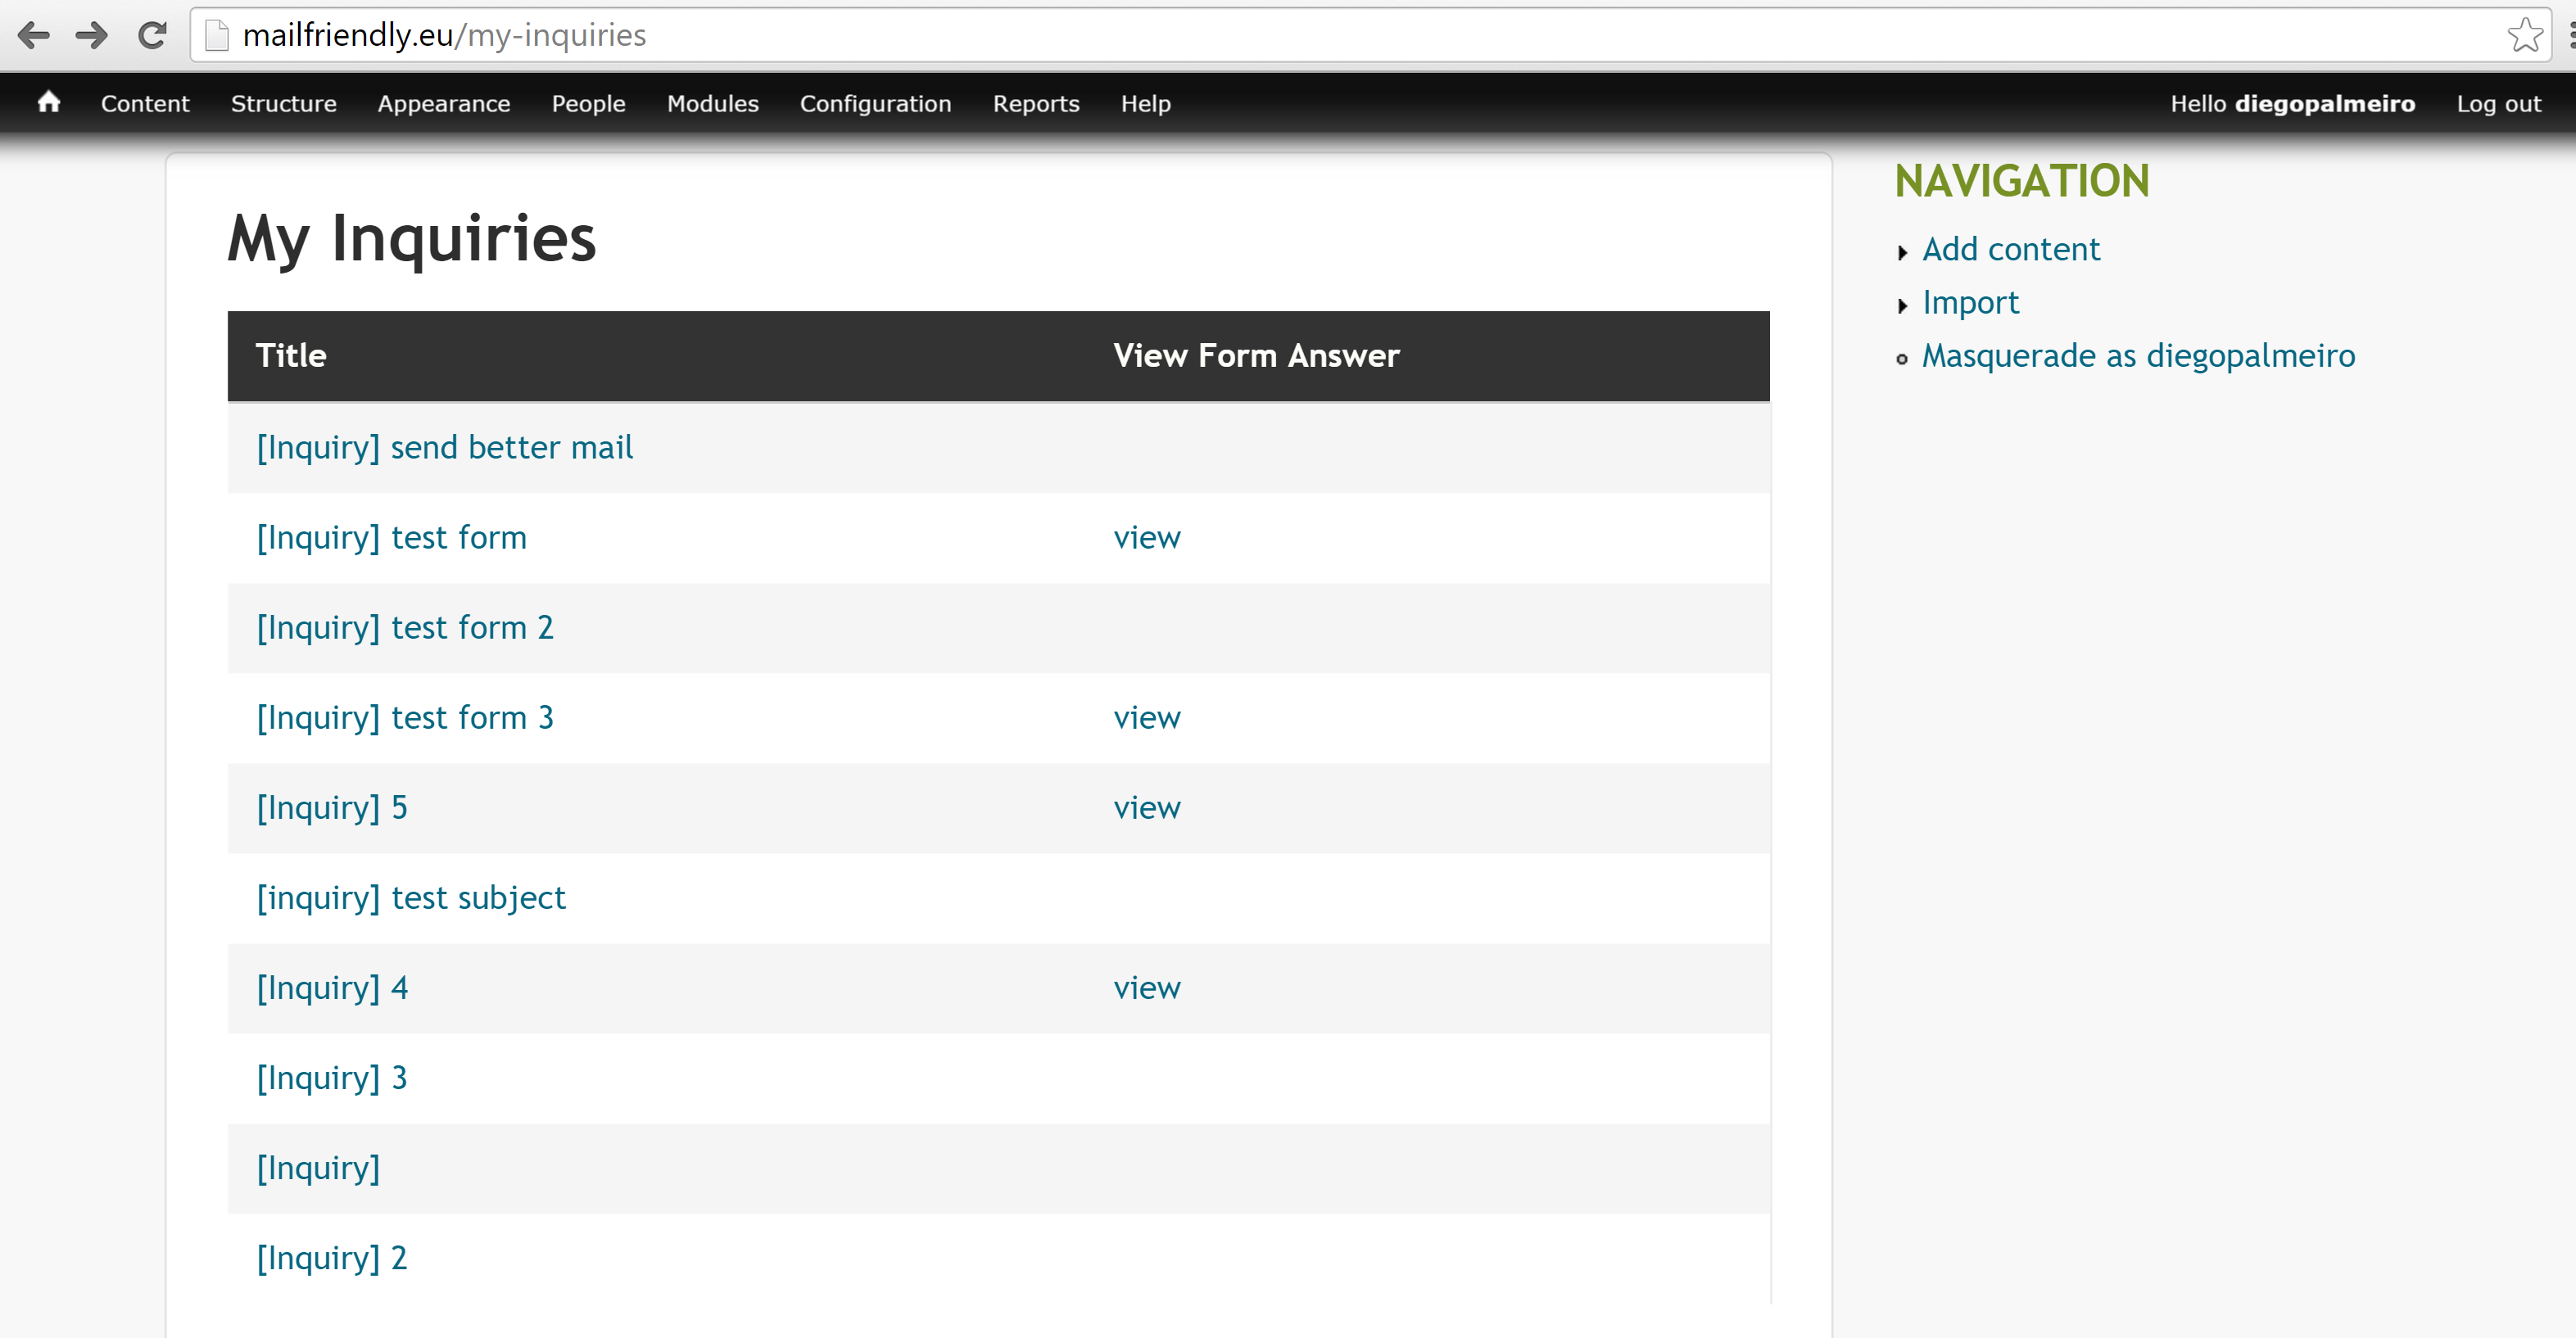
Task: Expand the Add content arrow
Action: point(1902,252)
